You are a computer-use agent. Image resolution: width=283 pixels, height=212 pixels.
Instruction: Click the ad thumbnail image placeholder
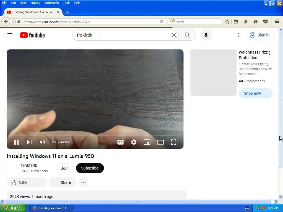[213, 73]
